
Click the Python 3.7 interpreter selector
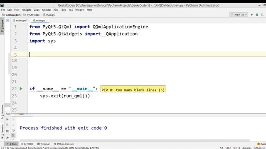(x=259, y=148)
